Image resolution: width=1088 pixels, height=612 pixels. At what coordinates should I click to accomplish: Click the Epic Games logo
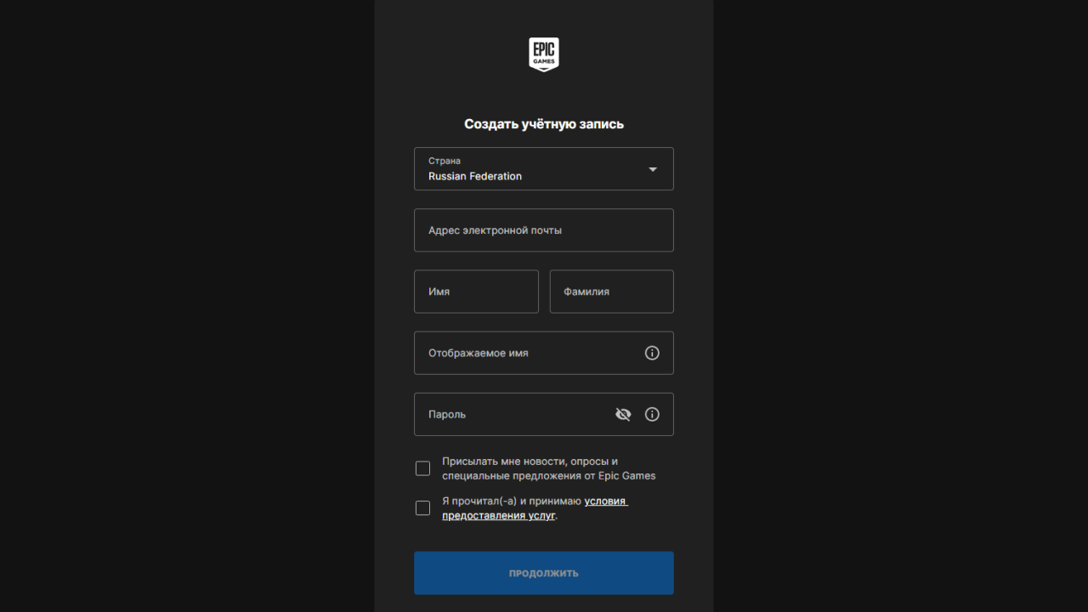pyautogui.click(x=544, y=54)
